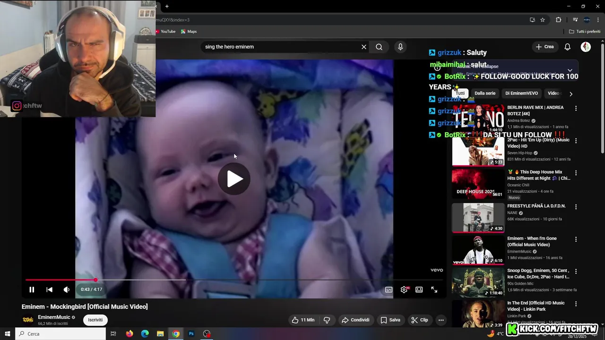Screen dimensions: 605x340
Task: Open Chrome media controls icon
Action: click(x=575, y=20)
